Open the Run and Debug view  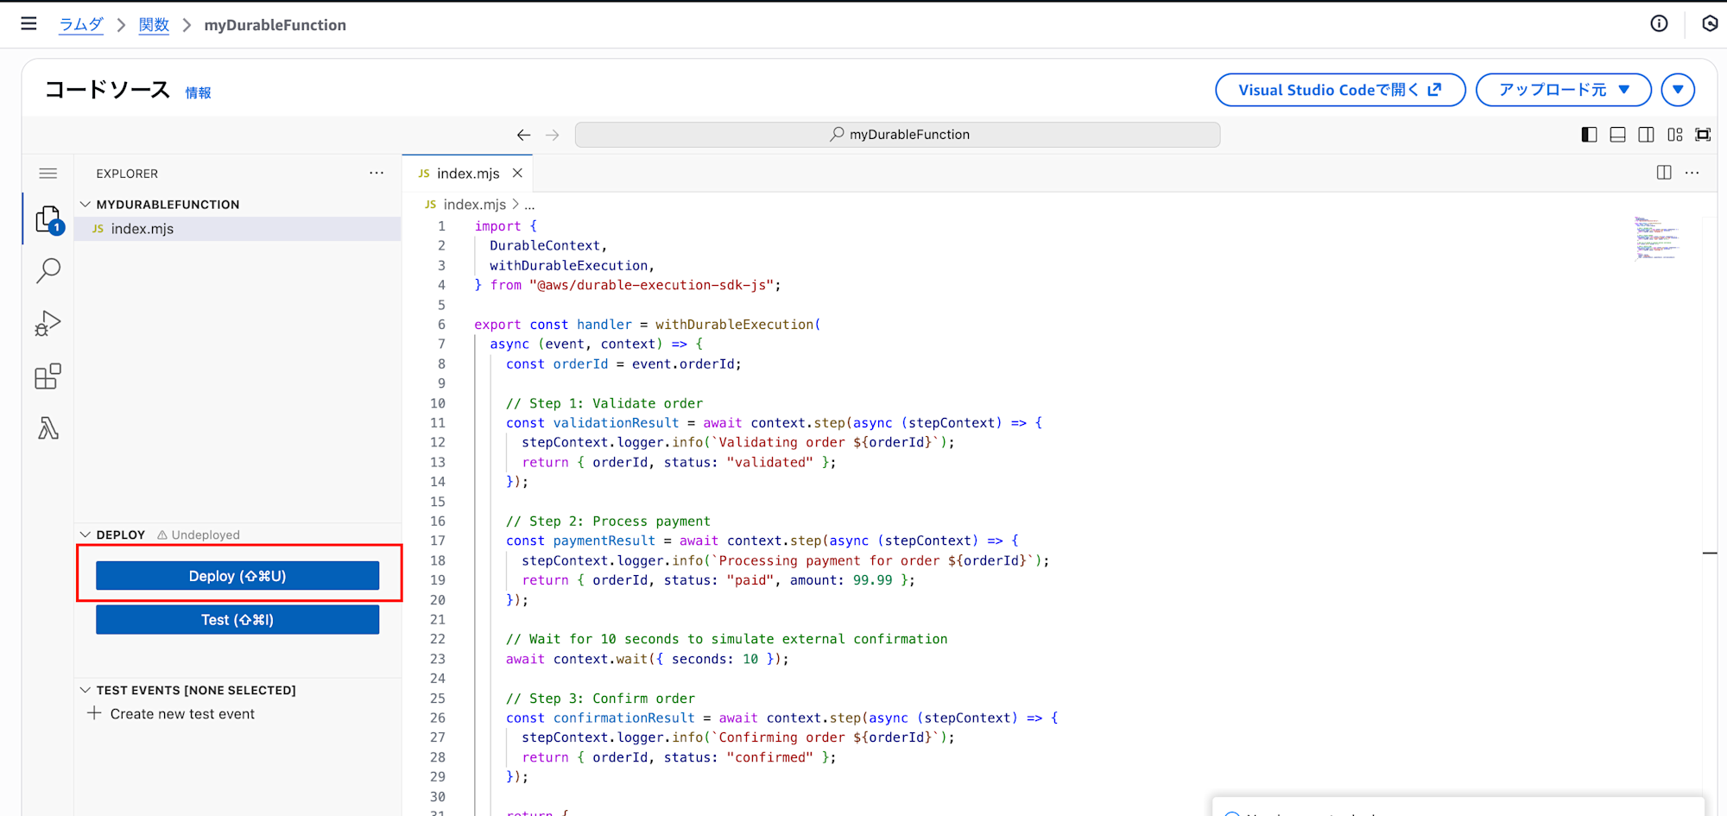point(48,324)
